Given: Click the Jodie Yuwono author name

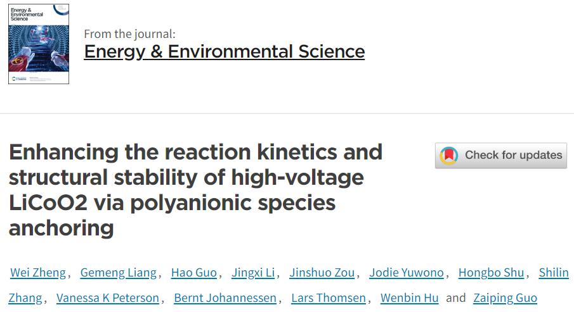Looking at the screenshot, I should pyautogui.click(x=407, y=273).
